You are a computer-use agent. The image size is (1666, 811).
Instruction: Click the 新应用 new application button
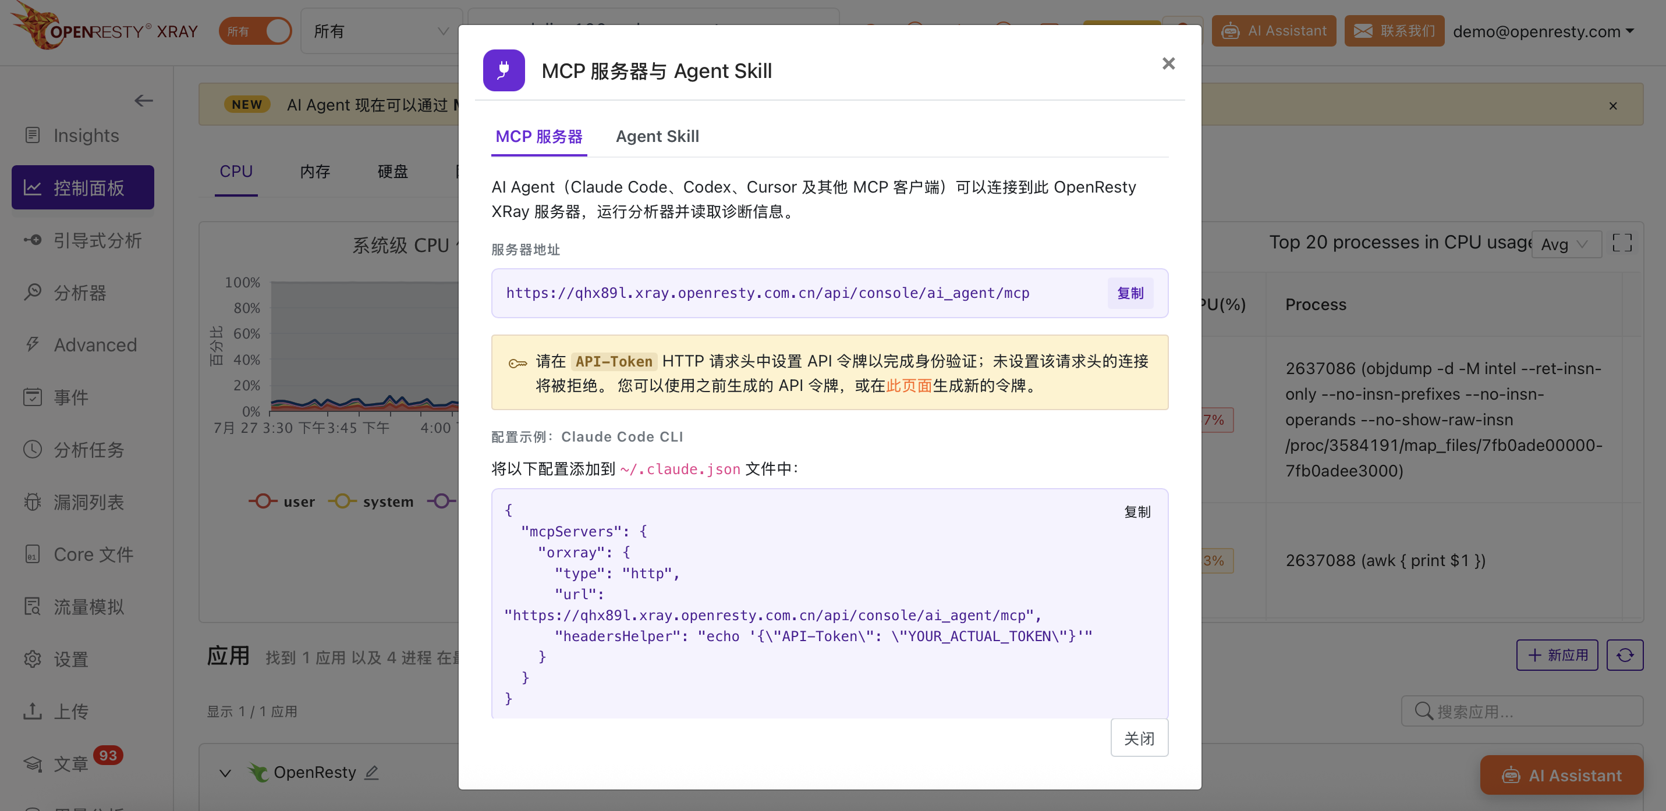click(1557, 655)
